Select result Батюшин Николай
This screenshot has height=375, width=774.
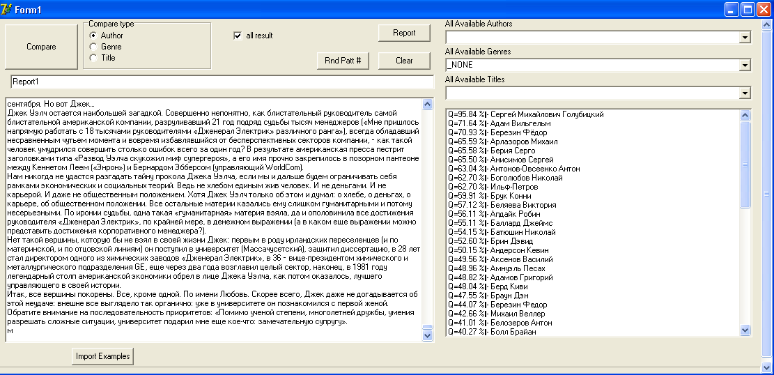point(502,232)
